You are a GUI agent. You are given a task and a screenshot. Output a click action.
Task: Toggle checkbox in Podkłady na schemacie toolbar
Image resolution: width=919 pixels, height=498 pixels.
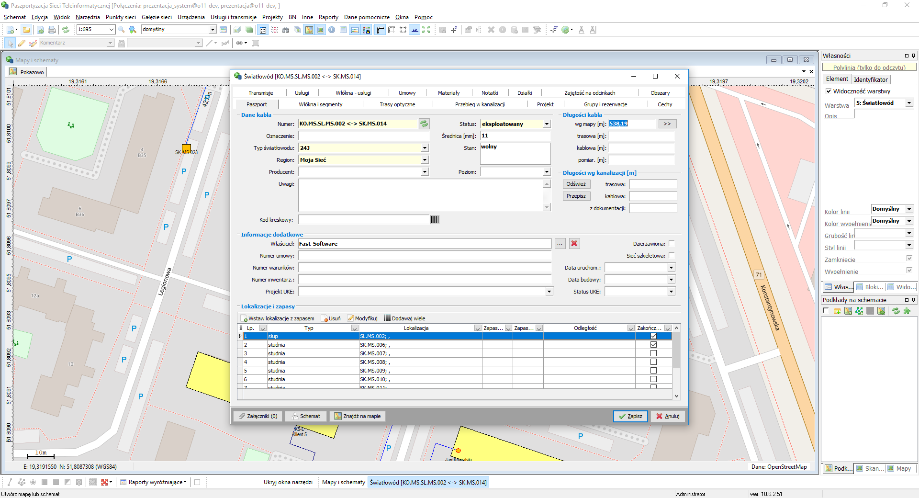click(826, 311)
